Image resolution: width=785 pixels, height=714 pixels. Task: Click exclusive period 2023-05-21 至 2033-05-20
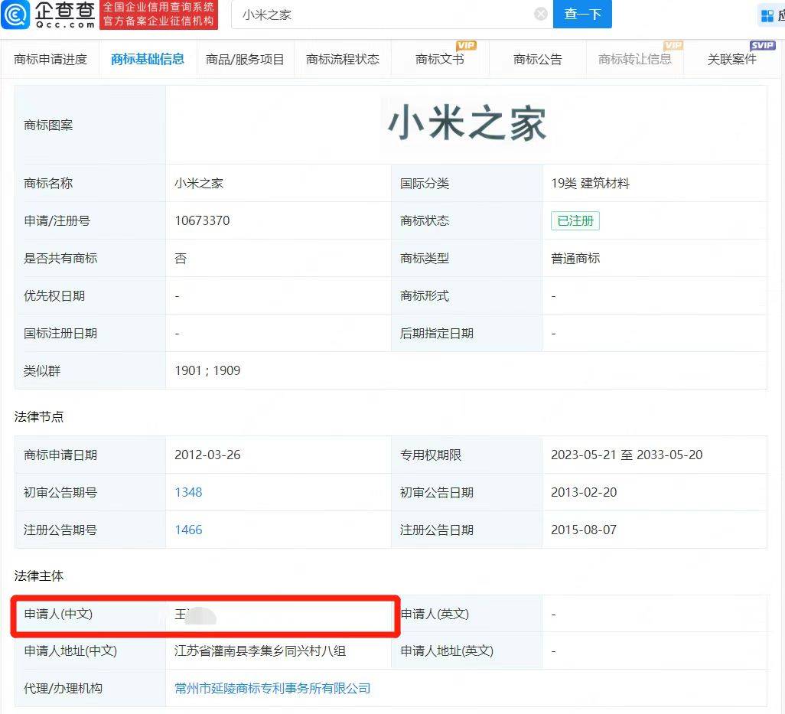coord(627,455)
